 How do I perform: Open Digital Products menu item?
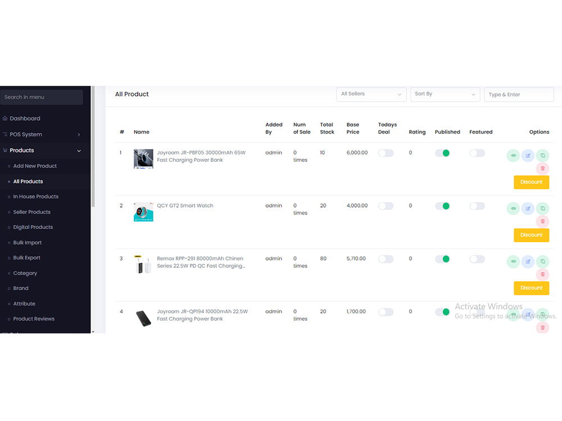point(33,227)
